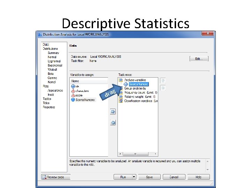Click the characters variable icon
251x188 pixels.
(73, 91)
